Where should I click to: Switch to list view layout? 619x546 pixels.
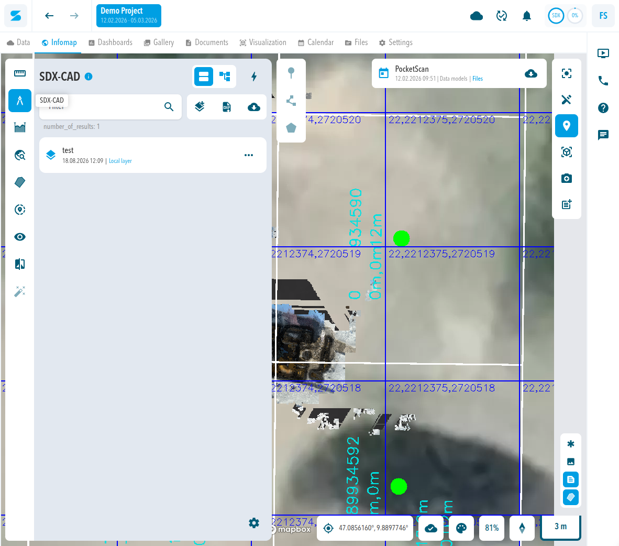(x=204, y=77)
